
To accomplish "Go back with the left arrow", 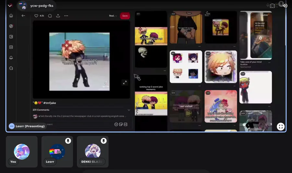I will coord(23,16).
